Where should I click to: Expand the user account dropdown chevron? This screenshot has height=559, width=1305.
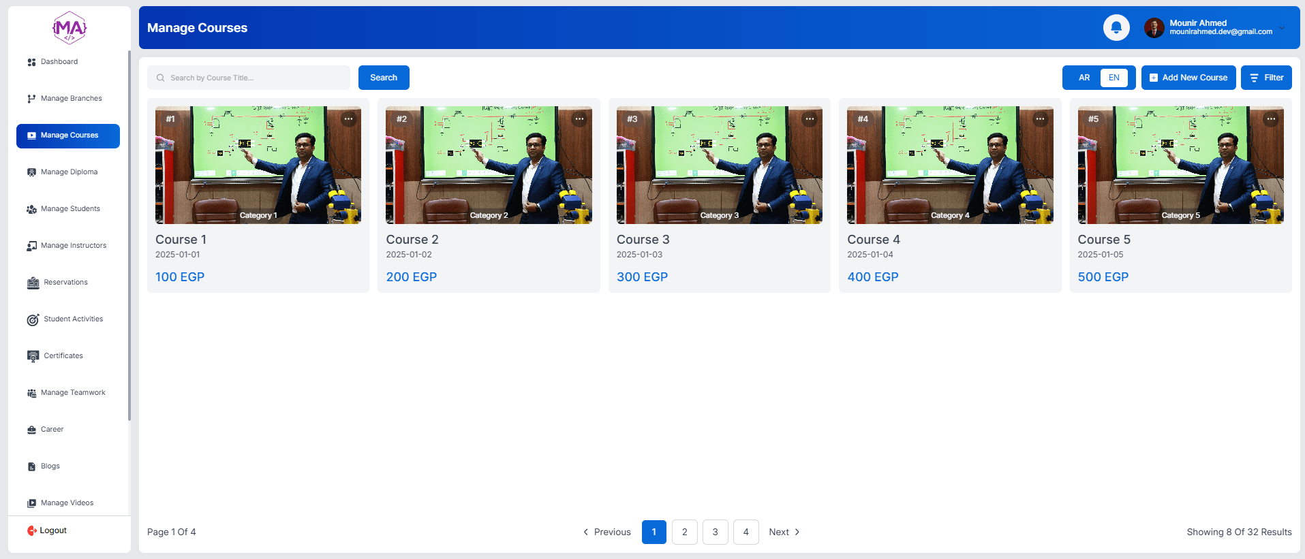(x=1282, y=28)
